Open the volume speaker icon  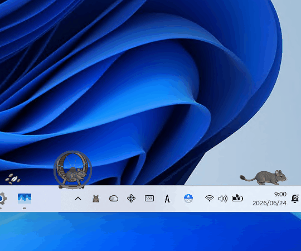(223, 199)
